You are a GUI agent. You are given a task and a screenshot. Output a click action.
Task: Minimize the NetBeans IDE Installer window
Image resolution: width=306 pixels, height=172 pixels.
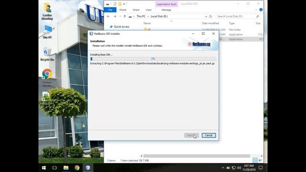[193, 34]
